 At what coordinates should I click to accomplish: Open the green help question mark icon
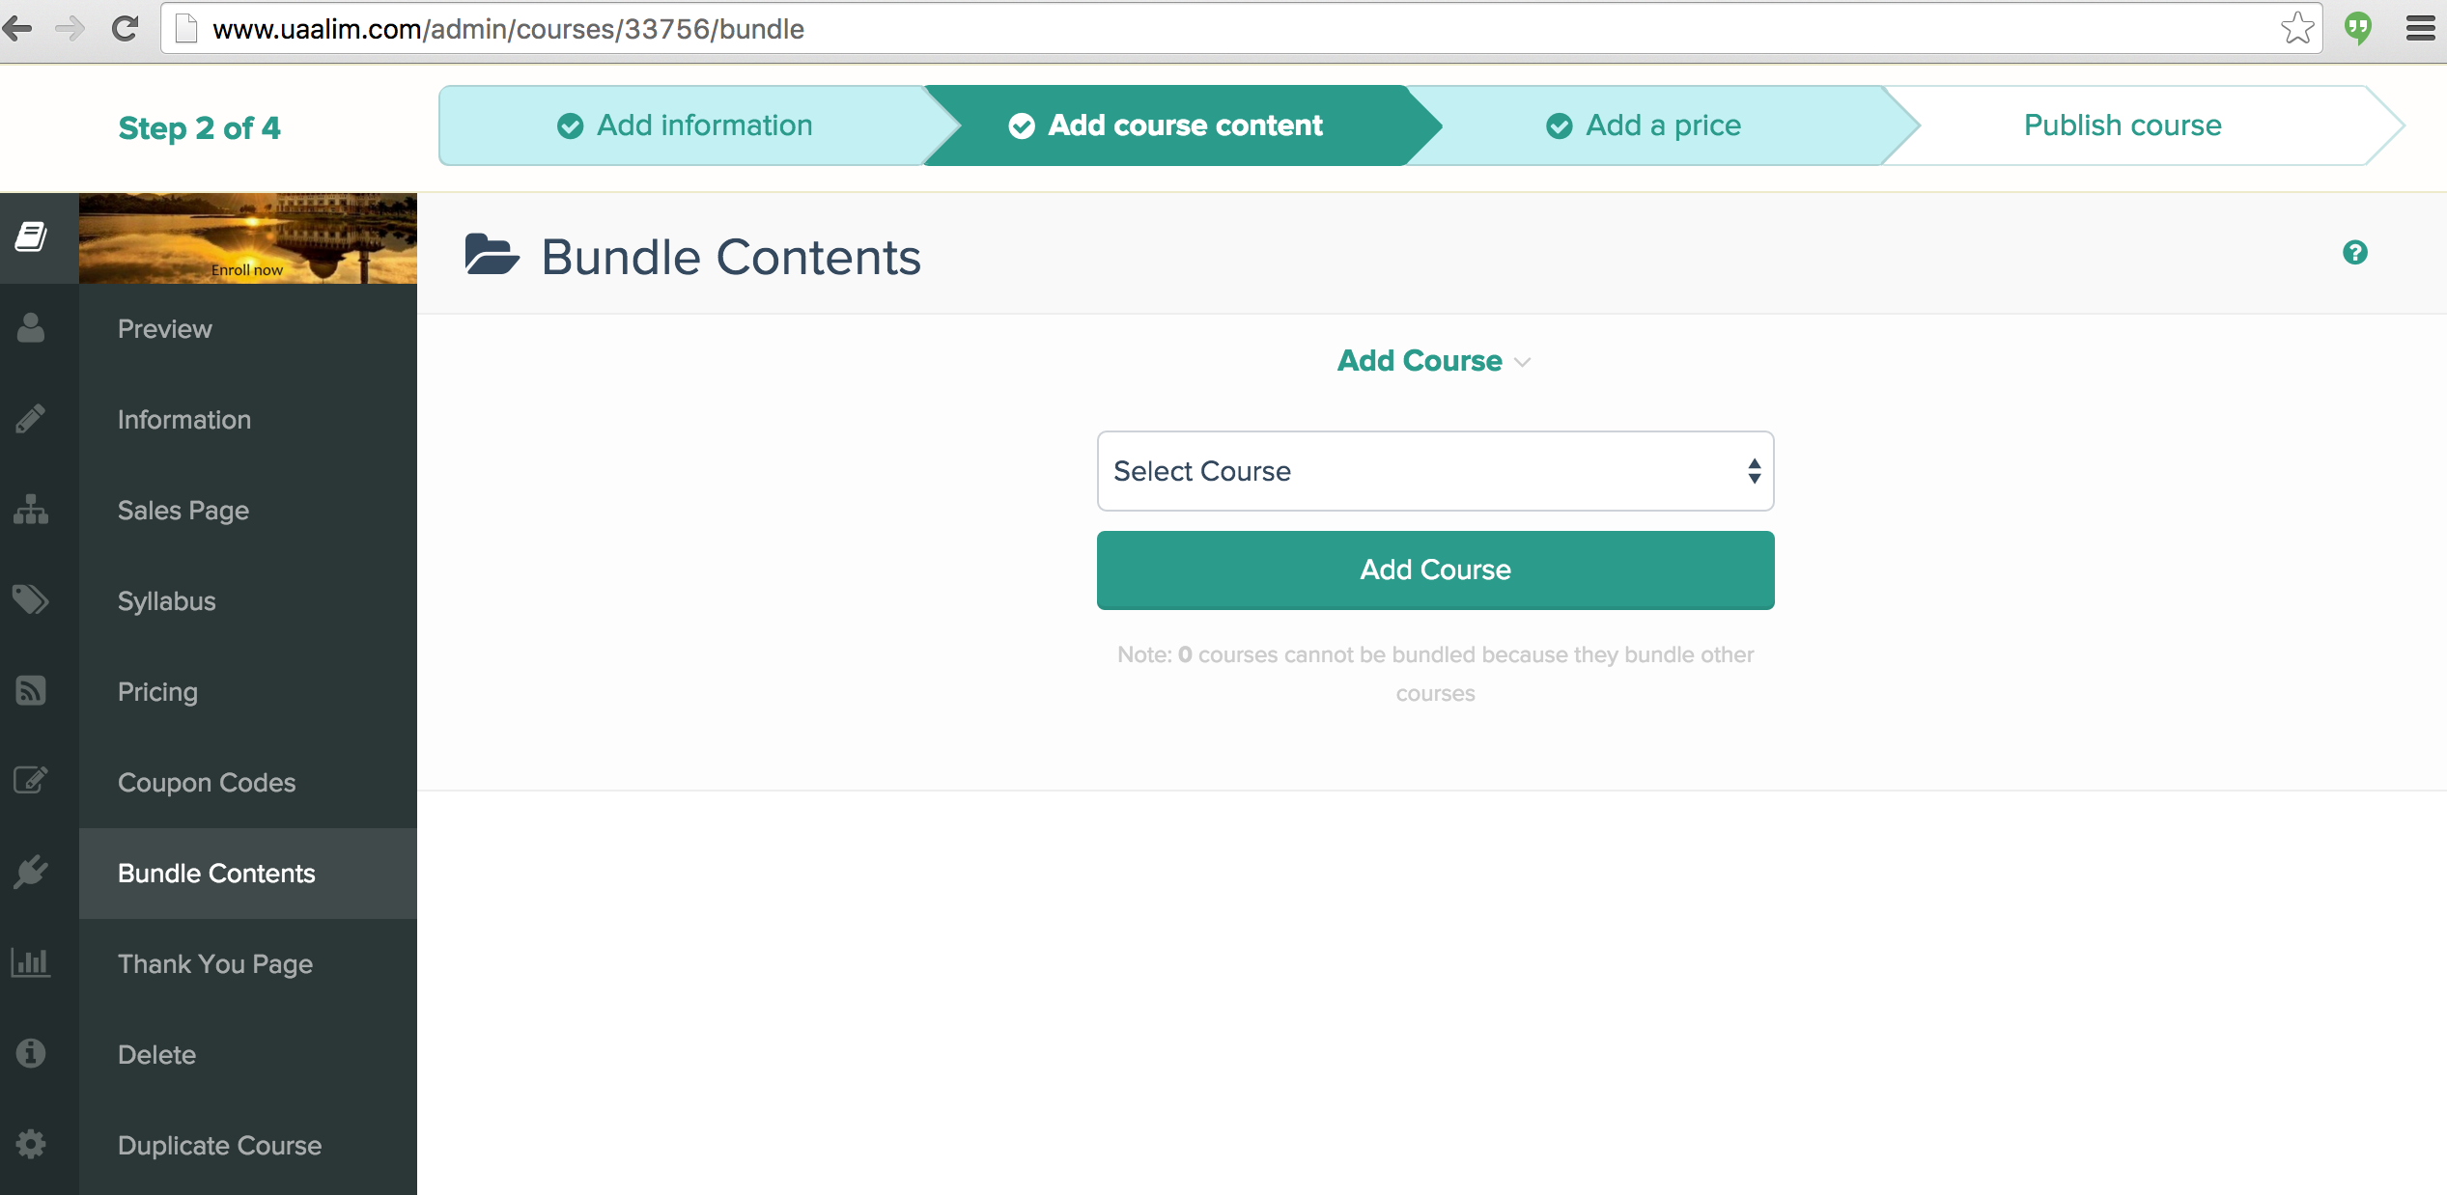(x=2354, y=253)
